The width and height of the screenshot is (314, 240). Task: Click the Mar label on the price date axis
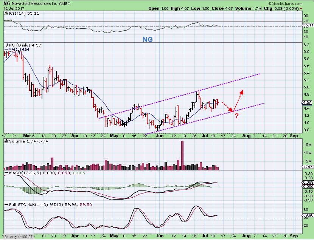click(x=27, y=136)
